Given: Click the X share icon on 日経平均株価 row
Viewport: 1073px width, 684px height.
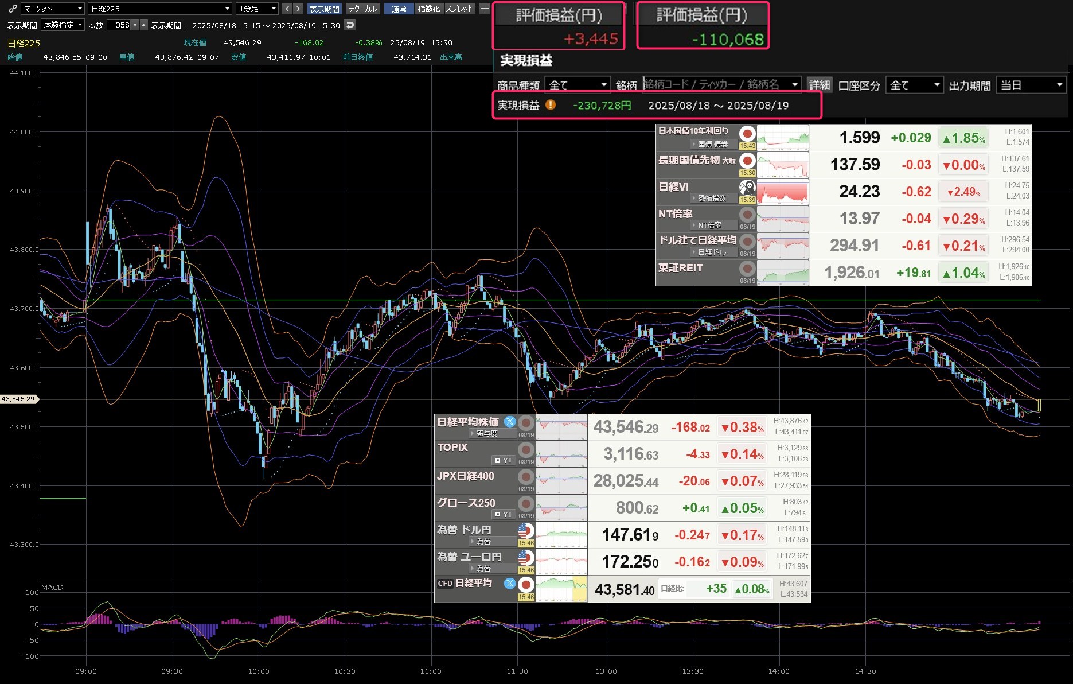Looking at the screenshot, I should [509, 422].
